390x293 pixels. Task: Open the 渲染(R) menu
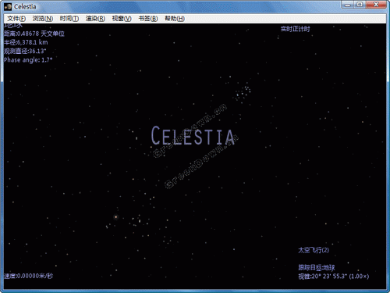(x=95, y=19)
